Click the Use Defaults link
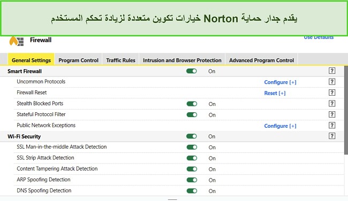Screen dimensions: 348x201 (x=319, y=37)
